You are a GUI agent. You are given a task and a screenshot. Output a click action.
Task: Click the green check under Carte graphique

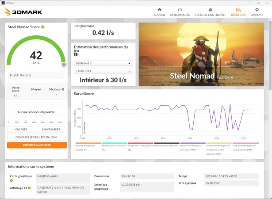[x=11, y=180]
